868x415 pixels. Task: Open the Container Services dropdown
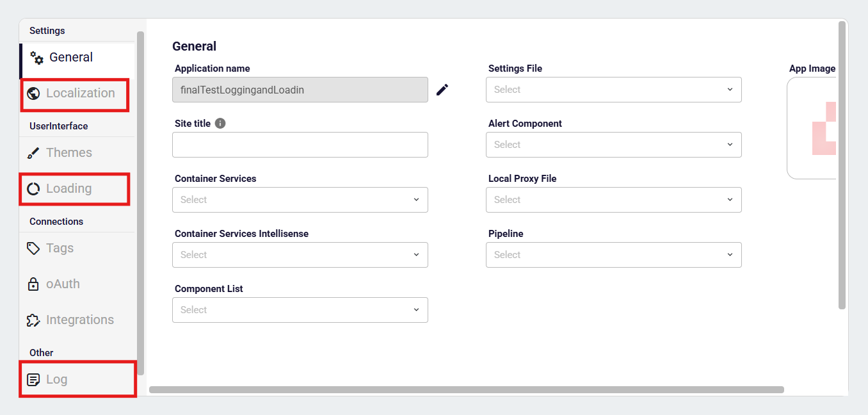click(300, 200)
